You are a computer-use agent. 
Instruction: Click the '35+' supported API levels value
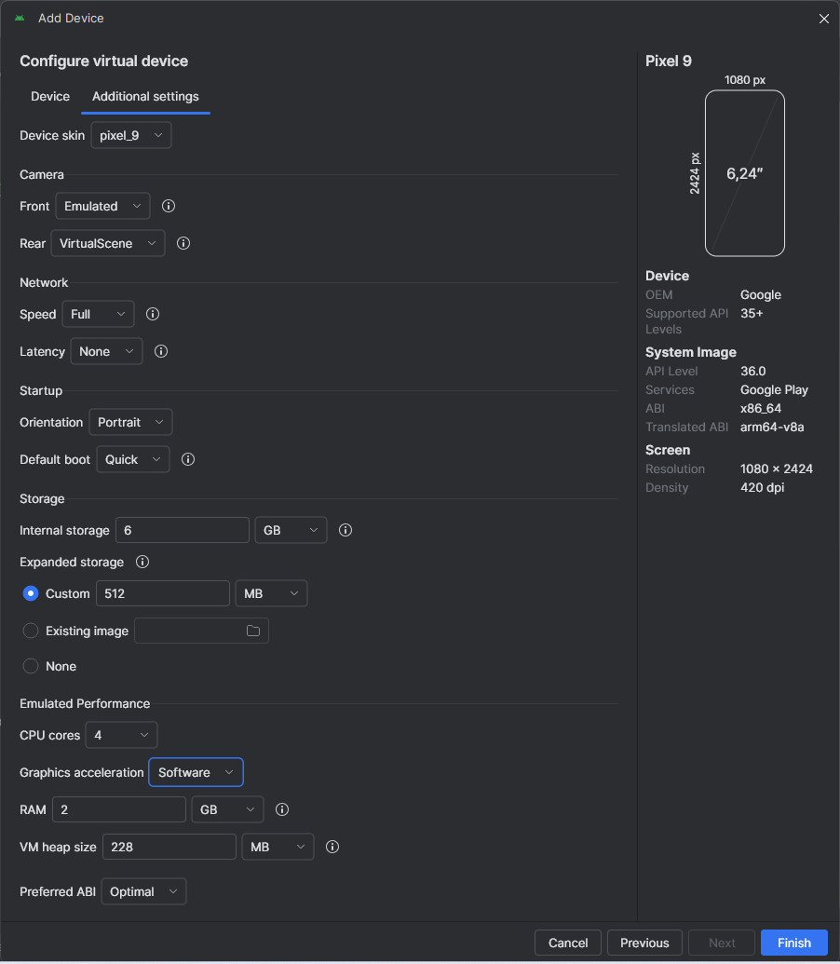point(752,313)
